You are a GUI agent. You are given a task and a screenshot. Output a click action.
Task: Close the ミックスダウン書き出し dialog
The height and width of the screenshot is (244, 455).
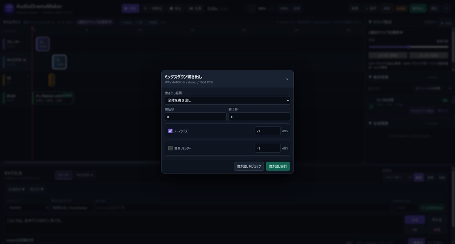(287, 79)
